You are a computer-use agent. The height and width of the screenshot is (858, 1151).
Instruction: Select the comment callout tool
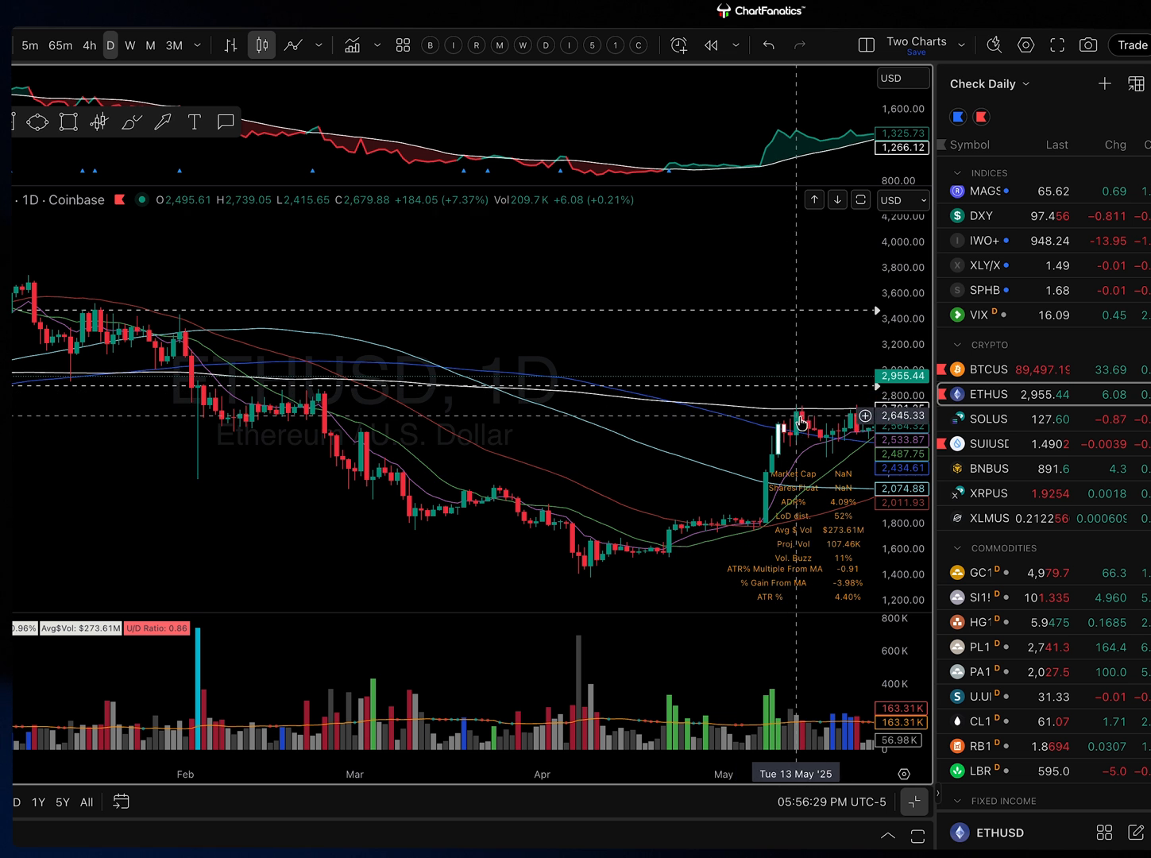click(226, 122)
